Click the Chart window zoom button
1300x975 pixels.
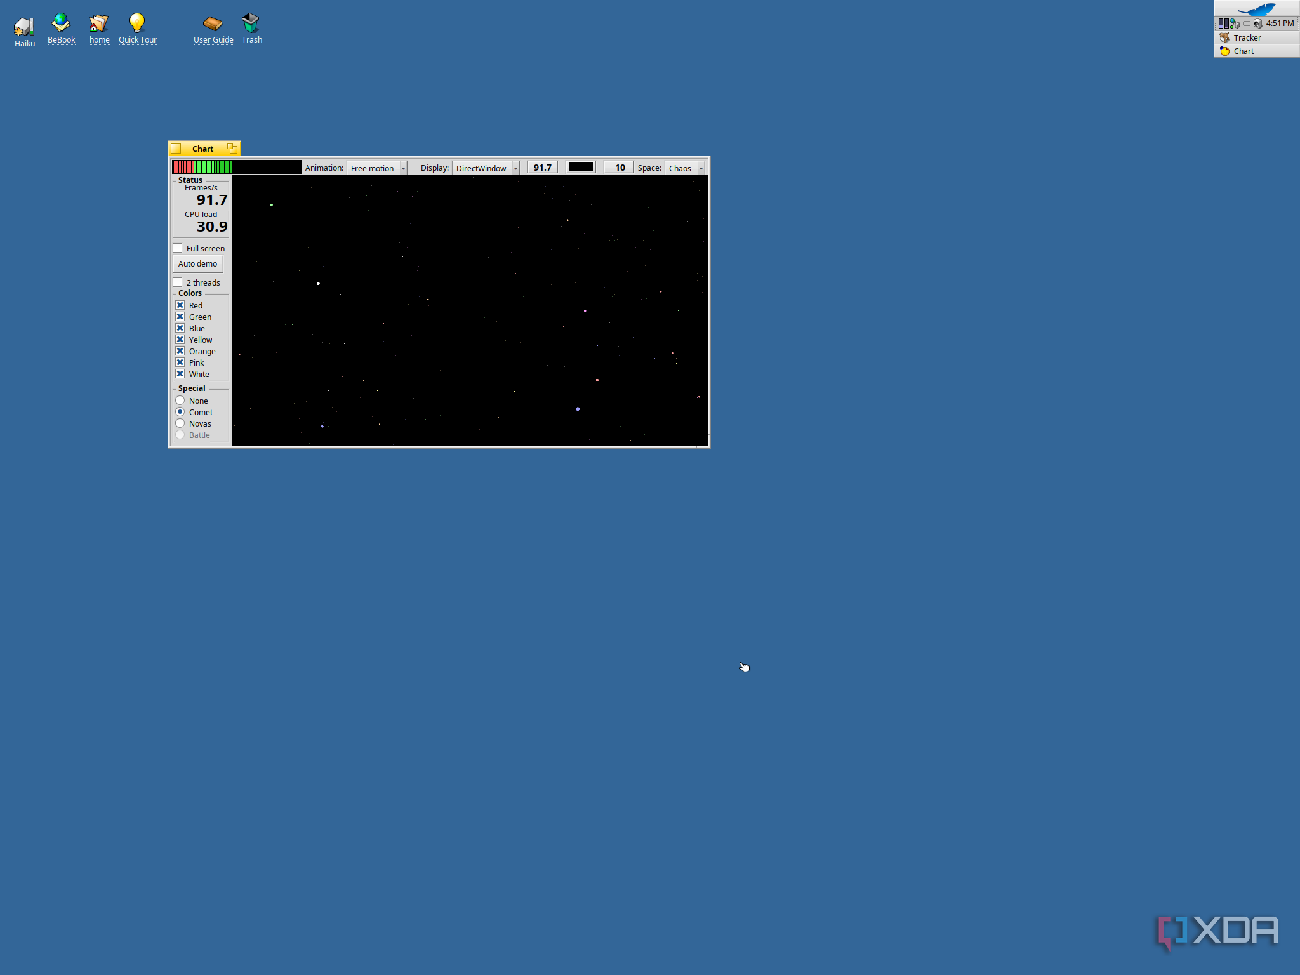(x=232, y=149)
